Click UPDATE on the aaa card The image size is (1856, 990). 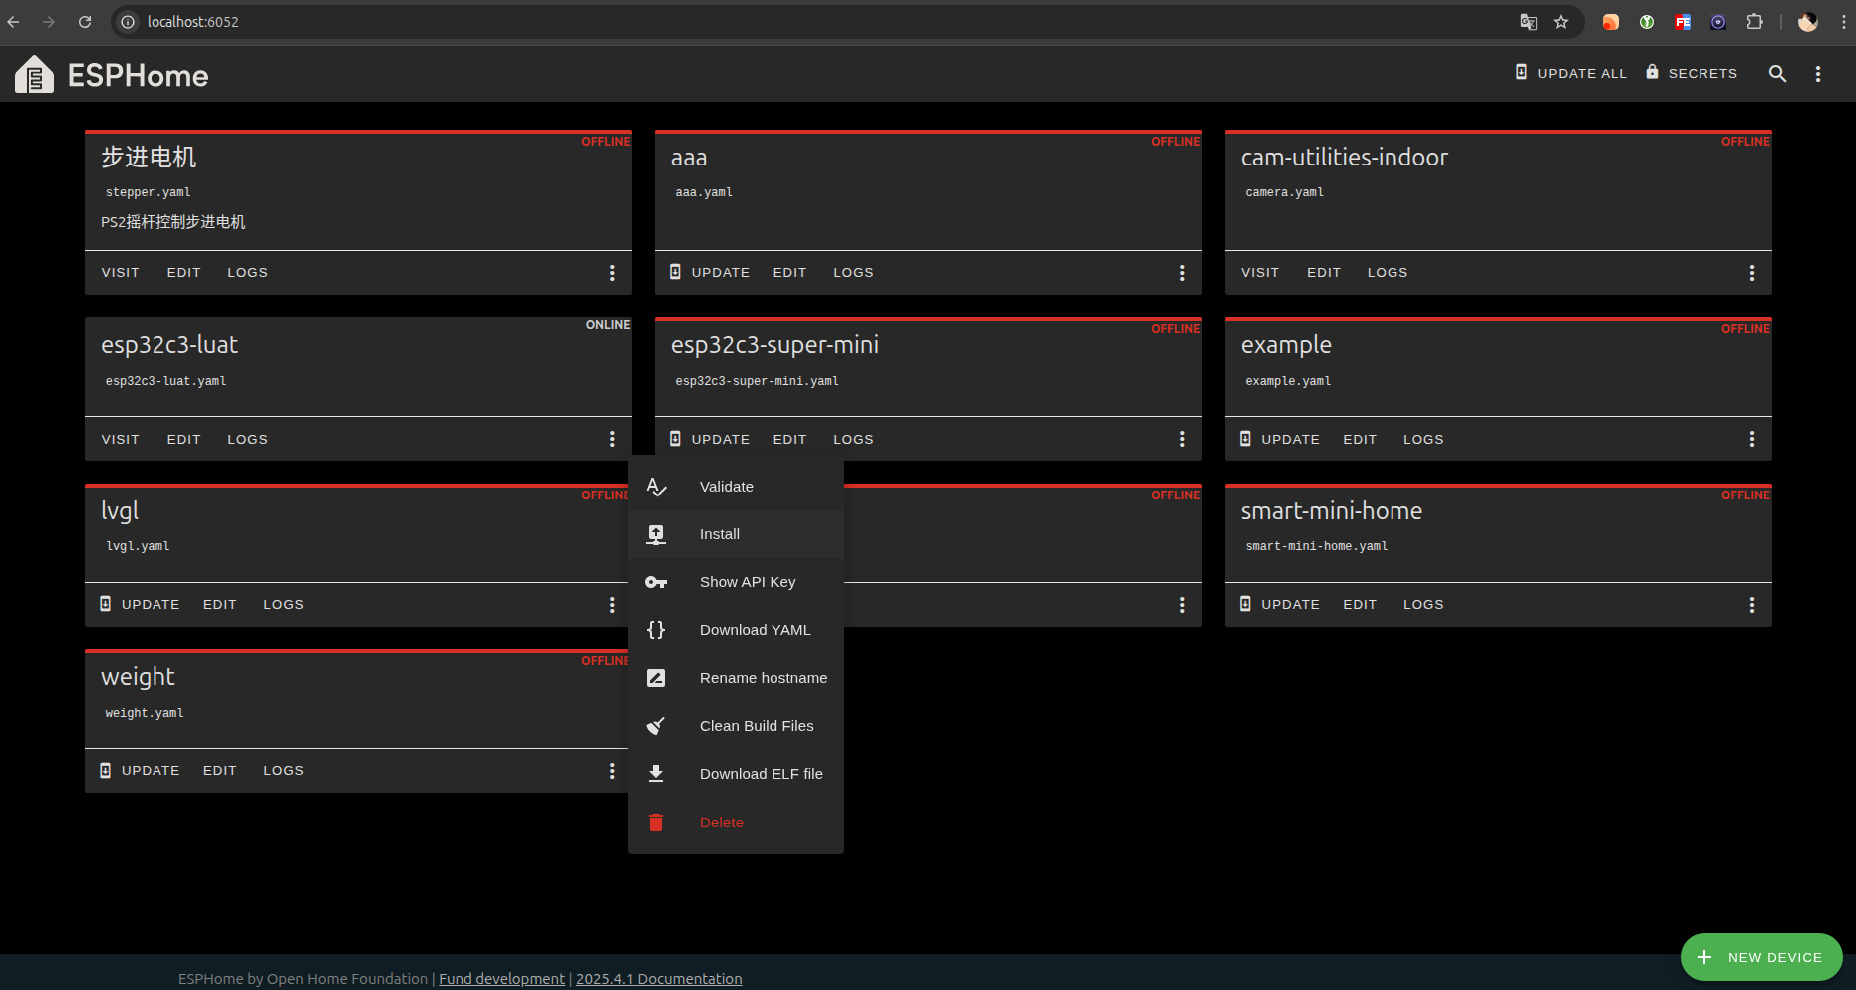709,272
